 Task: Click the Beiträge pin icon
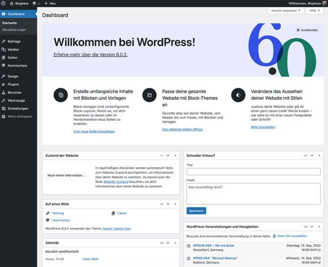click(4, 41)
